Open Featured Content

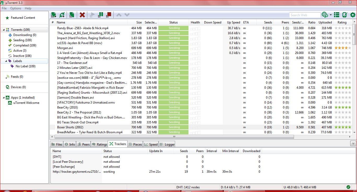[x=22, y=17]
